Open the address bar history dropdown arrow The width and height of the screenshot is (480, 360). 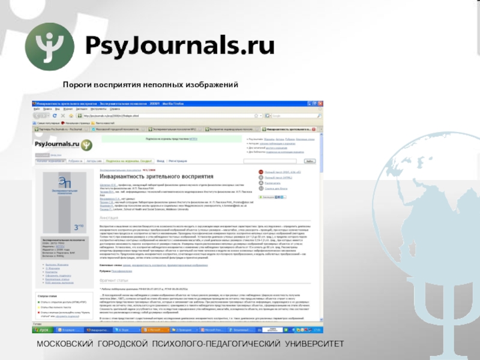(260, 116)
